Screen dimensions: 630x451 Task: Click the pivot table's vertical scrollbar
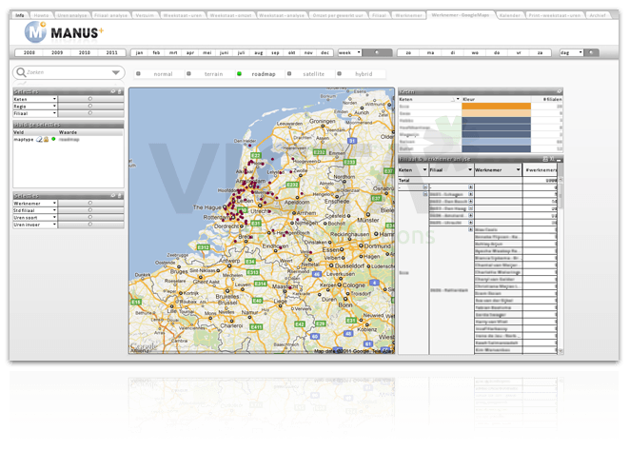(561, 265)
